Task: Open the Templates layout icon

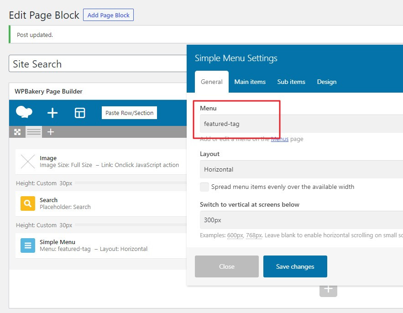Action: 80,113
